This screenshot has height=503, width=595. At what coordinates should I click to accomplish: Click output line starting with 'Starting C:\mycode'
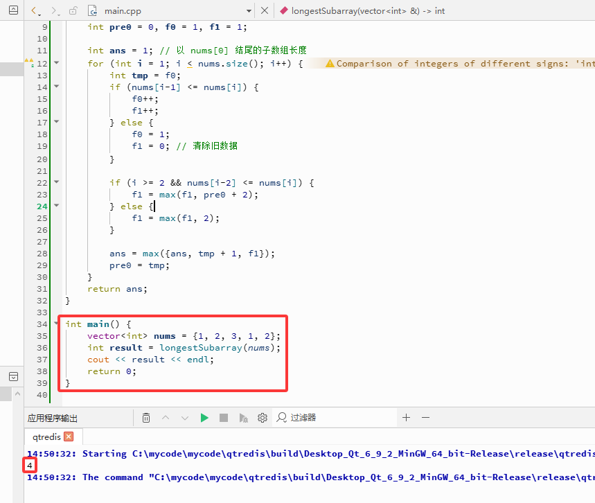[310, 454]
